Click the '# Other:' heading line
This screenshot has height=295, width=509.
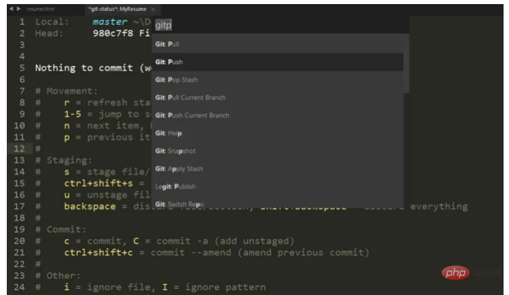[58, 275]
